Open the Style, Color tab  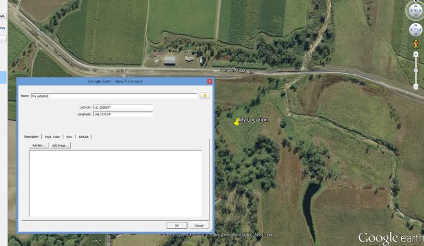point(52,137)
